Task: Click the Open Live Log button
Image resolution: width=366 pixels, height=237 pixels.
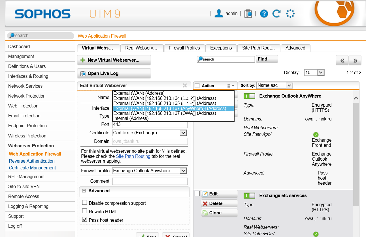Action: tap(114, 74)
